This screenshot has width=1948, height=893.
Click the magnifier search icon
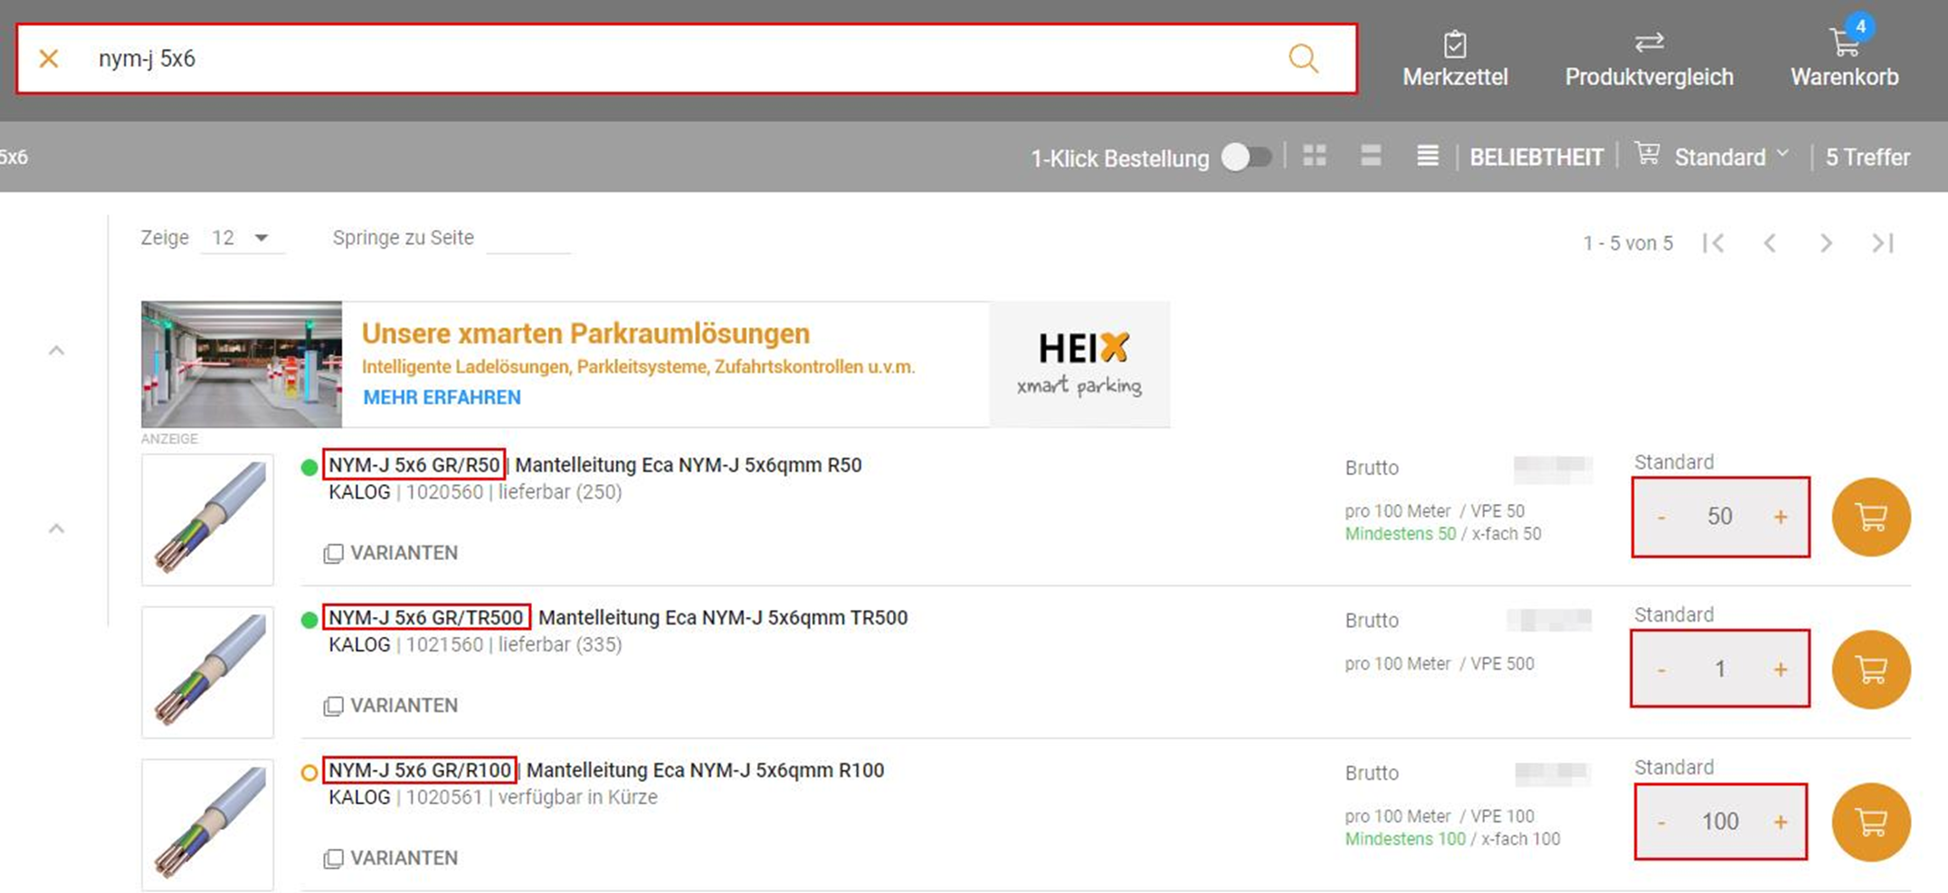(1303, 59)
